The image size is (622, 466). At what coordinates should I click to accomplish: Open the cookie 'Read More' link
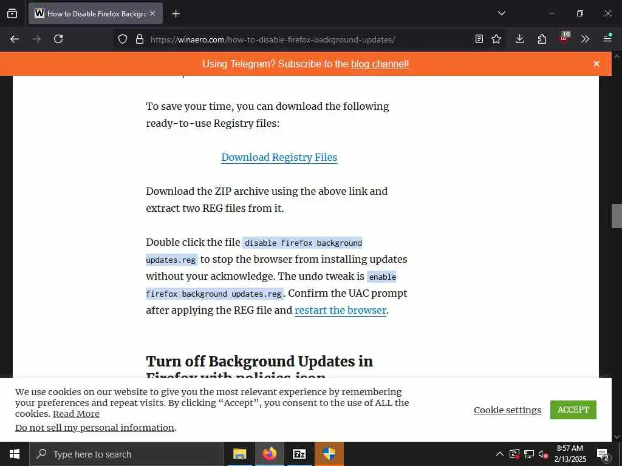click(x=76, y=414)
